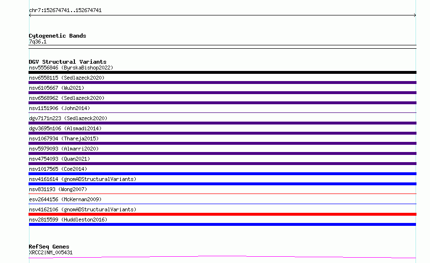The image size is (430, 263).
Task: Open variant nsv4161614 (gnomADStructuralVariants) label
Action: (83, 179)
